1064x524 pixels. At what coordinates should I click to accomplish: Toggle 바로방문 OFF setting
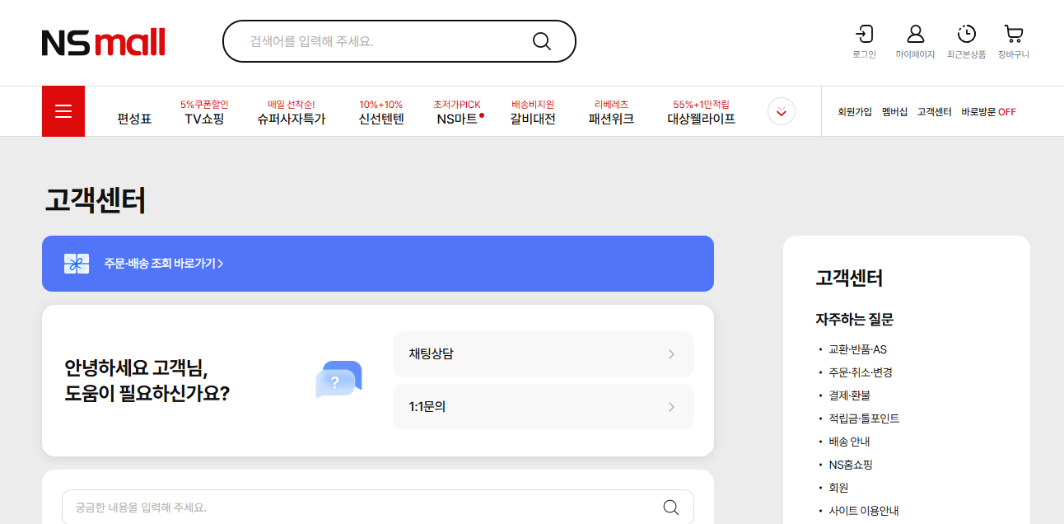pyautogui.click(x=987, y=111)
